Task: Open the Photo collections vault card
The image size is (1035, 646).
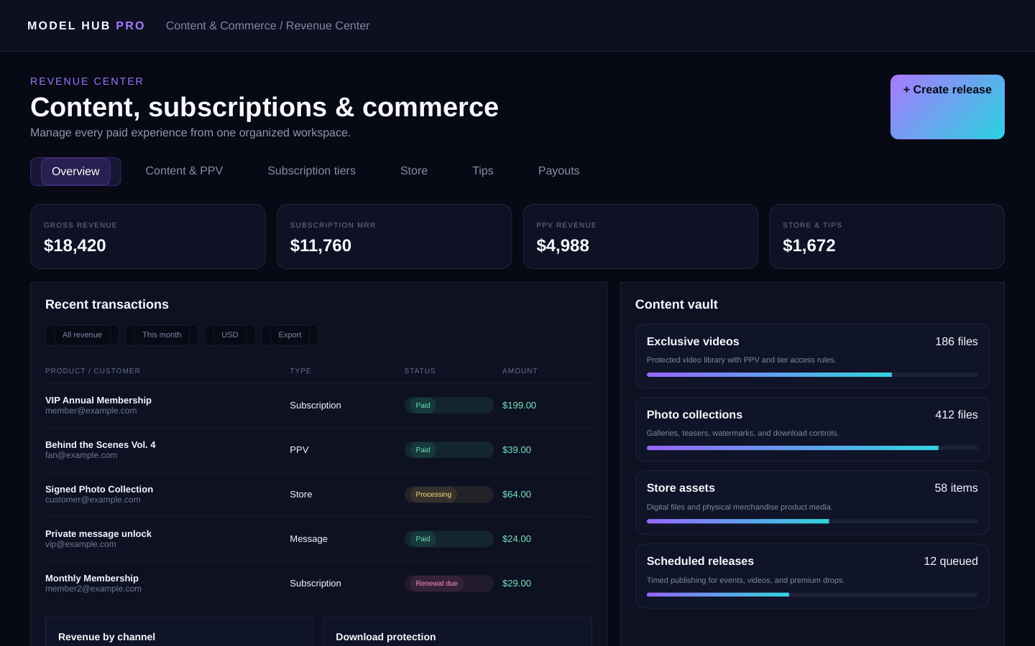Action: tap(812, 429)
